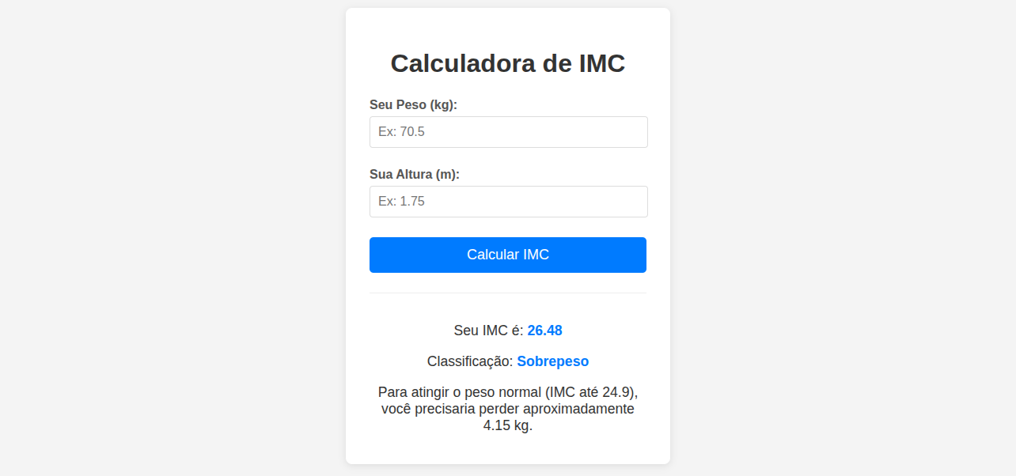Click the Seu Peso (kg) label
This screenshot has width=1016, height=476.
point(413,104)
